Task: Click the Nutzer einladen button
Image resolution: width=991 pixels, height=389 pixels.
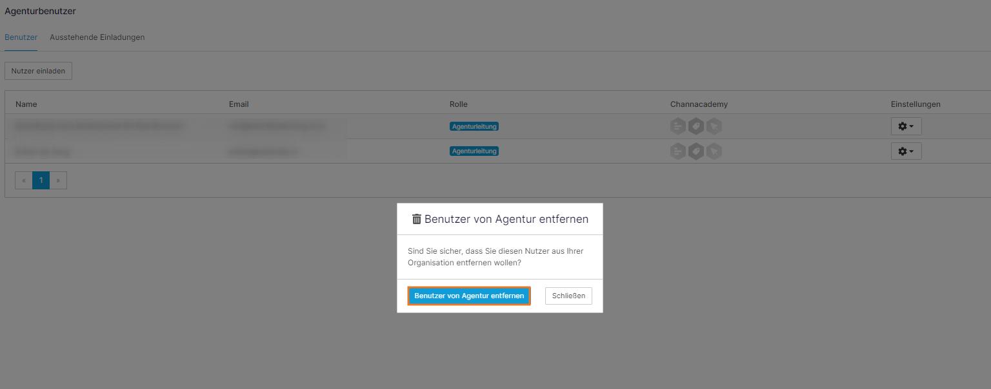Action: [38, 71]
